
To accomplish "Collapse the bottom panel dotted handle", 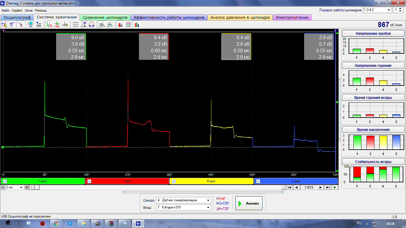I will [203, 192].
